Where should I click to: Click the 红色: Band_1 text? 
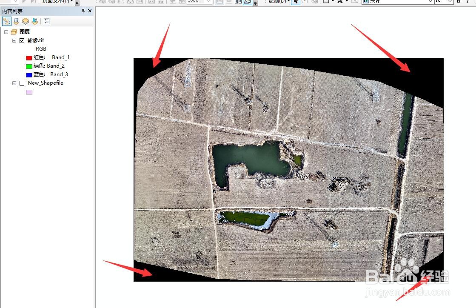click(51, 57)
